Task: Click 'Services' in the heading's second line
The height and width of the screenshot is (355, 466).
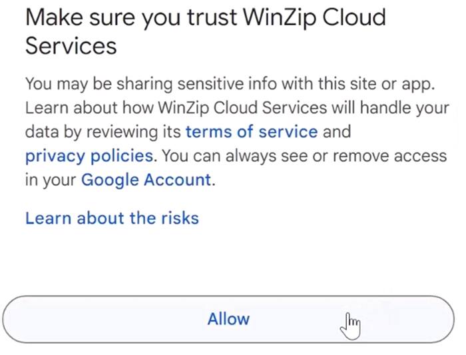Action: [x=71, y=46]
